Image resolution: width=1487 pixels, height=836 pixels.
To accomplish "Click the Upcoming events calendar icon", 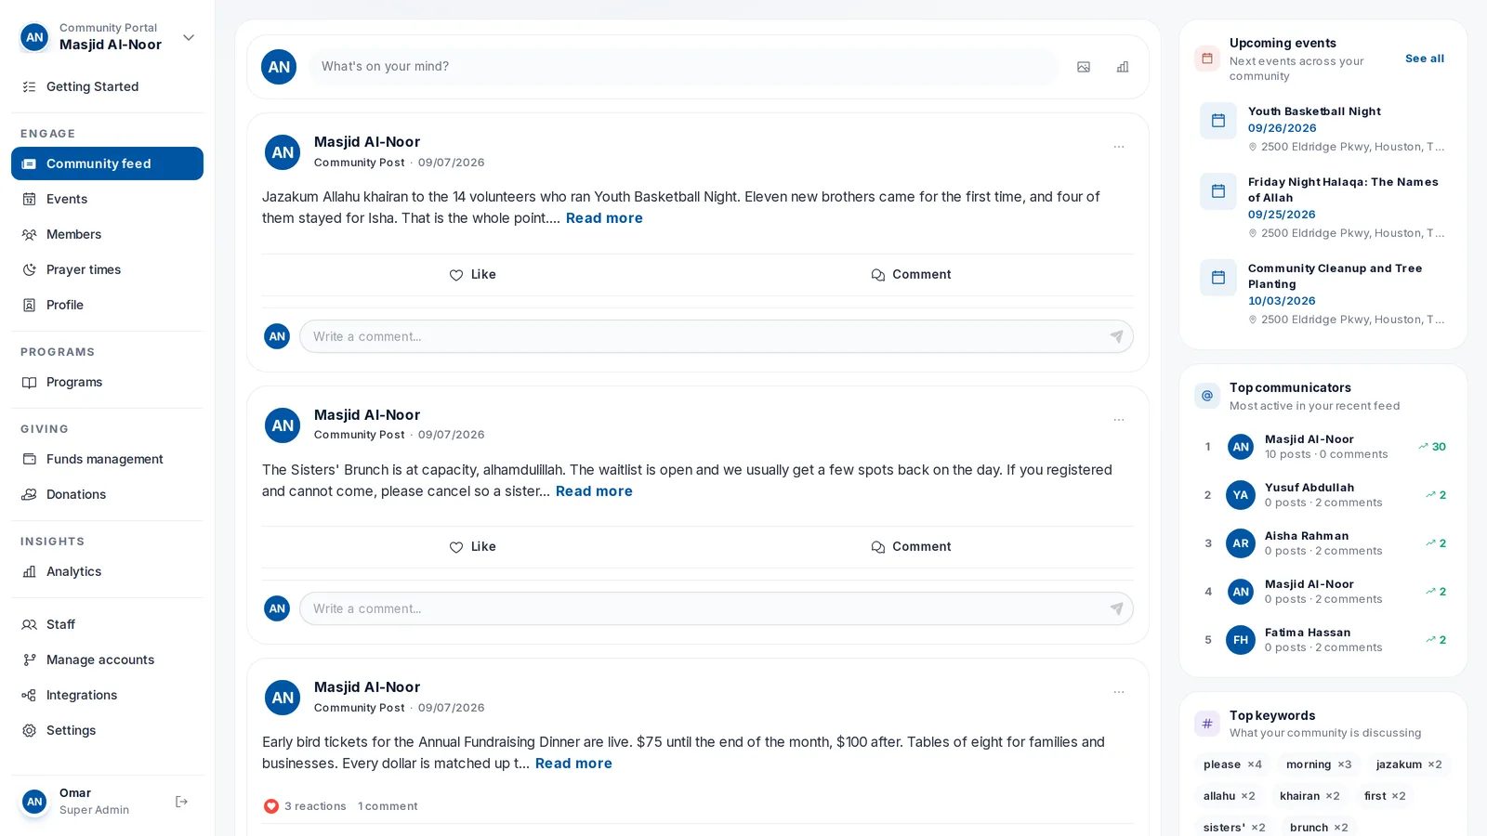I will pos(1207,59).
